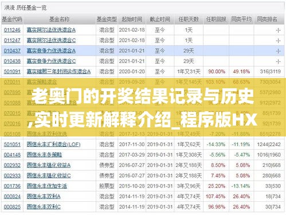Viewport: 286px width, 215px height.
Task: Open fund code link 004148
Action: 12,155
